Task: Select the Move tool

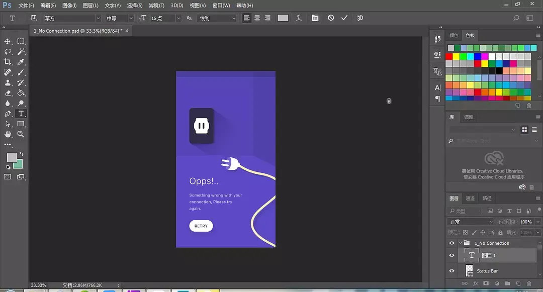Action: [x=8, y=41]
